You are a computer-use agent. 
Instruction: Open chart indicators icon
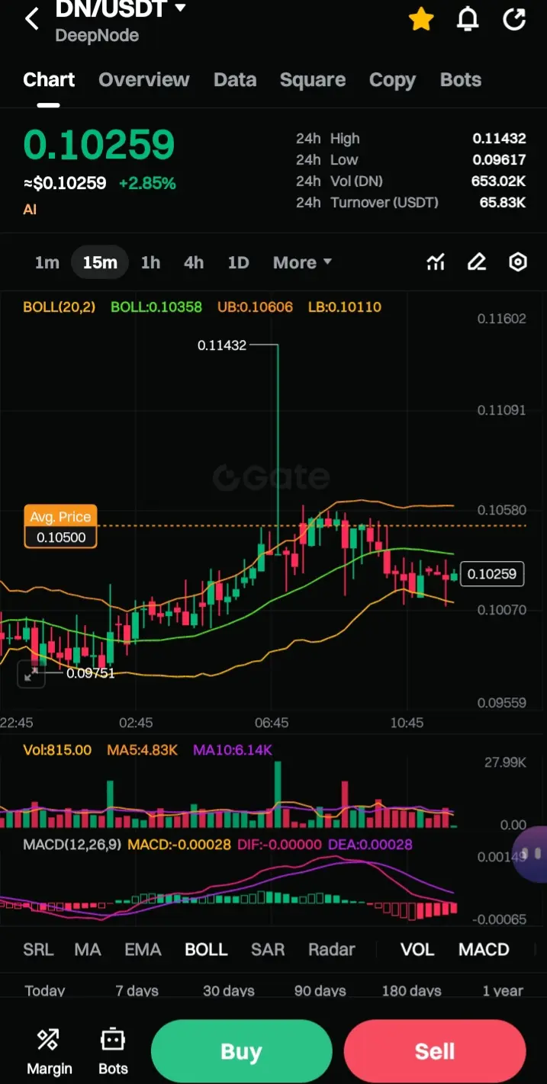click(436, 262)
